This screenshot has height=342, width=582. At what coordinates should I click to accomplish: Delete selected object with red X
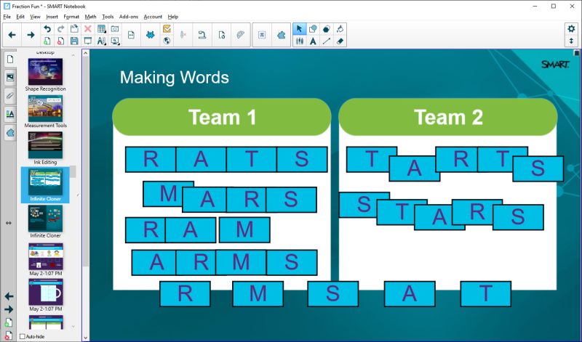tap(88, 29)
